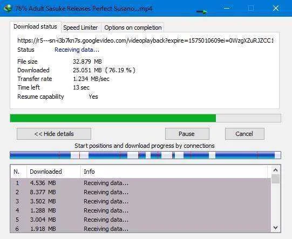Click the blue connections progress bar
292x239 pixels.
[x=145, y=155]
